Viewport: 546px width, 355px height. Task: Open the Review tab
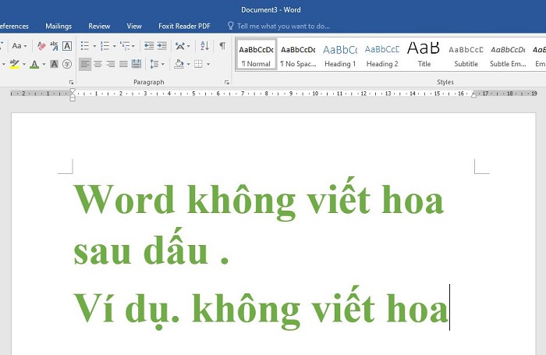tap(99, 26)
